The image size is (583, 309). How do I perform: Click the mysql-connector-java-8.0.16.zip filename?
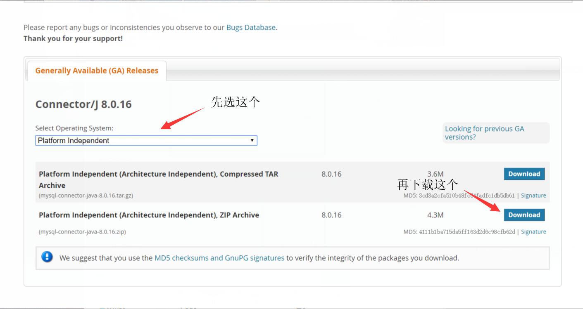coord(83,231)
